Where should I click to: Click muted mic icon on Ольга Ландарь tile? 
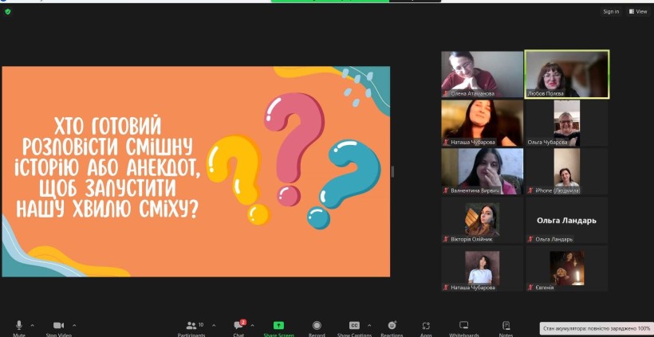tap(530, 239)
